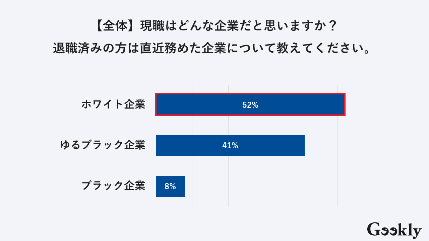Click the ゆるブラック企業 category label
429x241 pixels.
(x=103, y=145)
